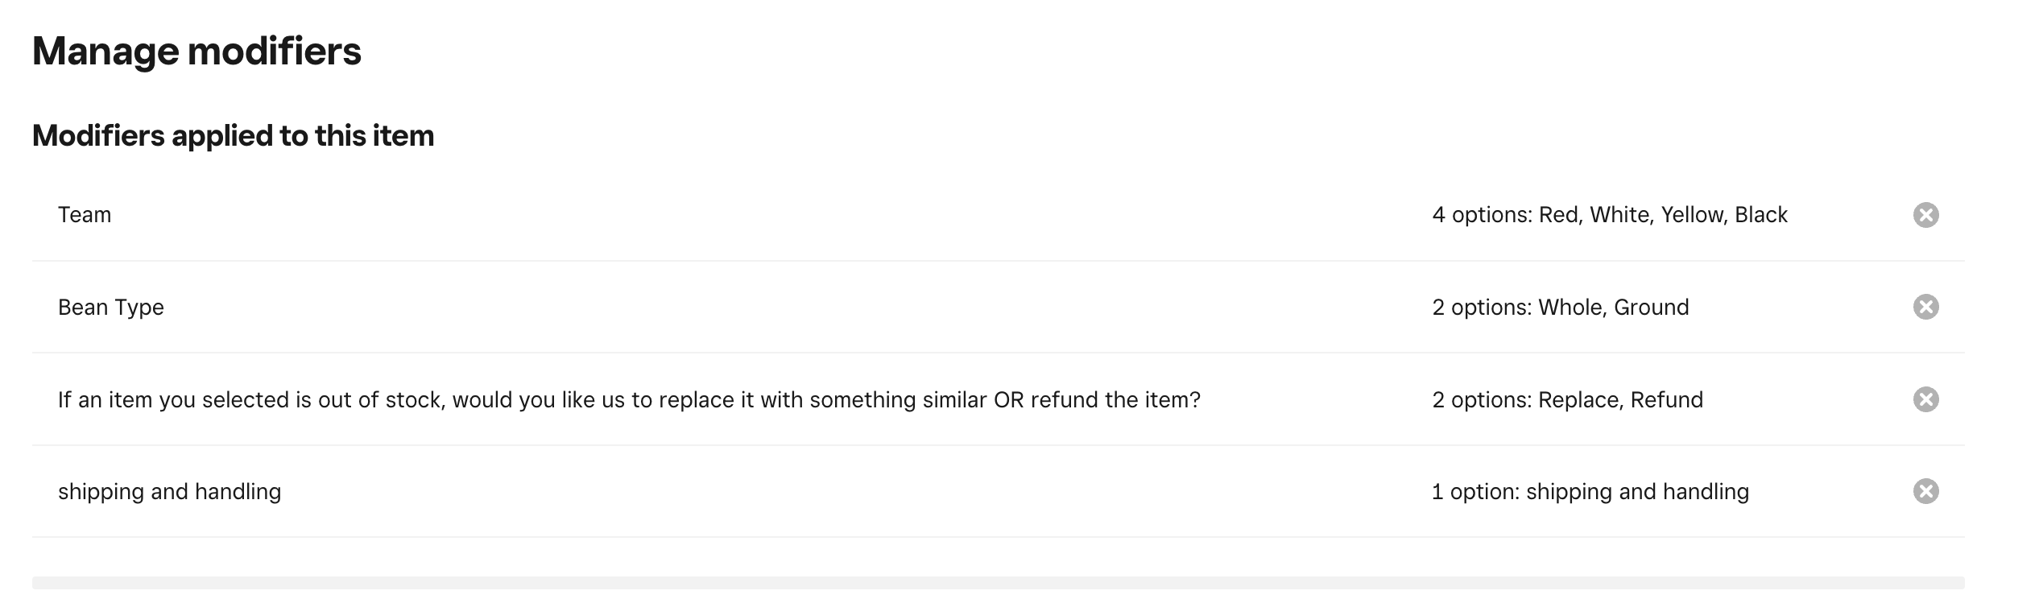Open the Bean Type modifier name

click(x=111, y=308)
